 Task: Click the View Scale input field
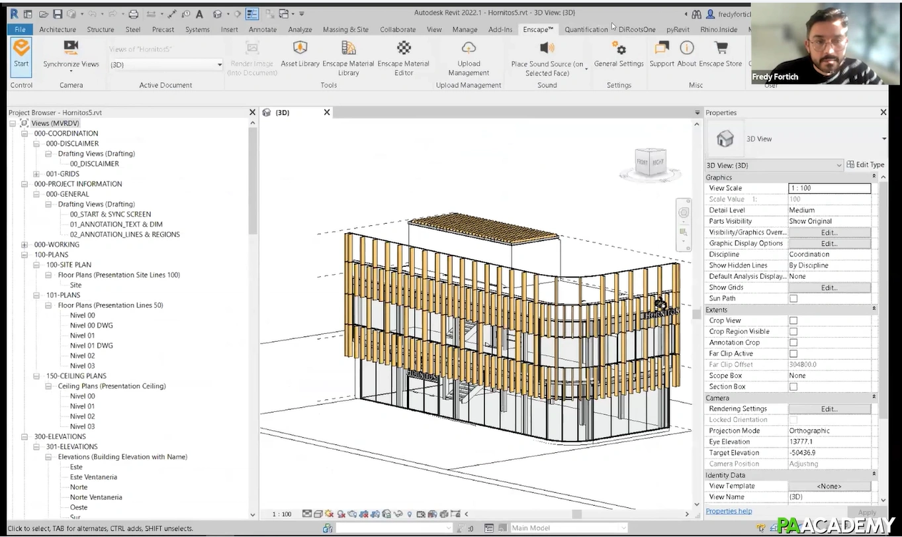click(829, 187)
